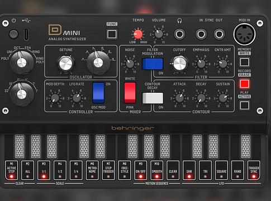Adjust the Attack knob
The height and width of the screenshot is (201, 271).
179,98
